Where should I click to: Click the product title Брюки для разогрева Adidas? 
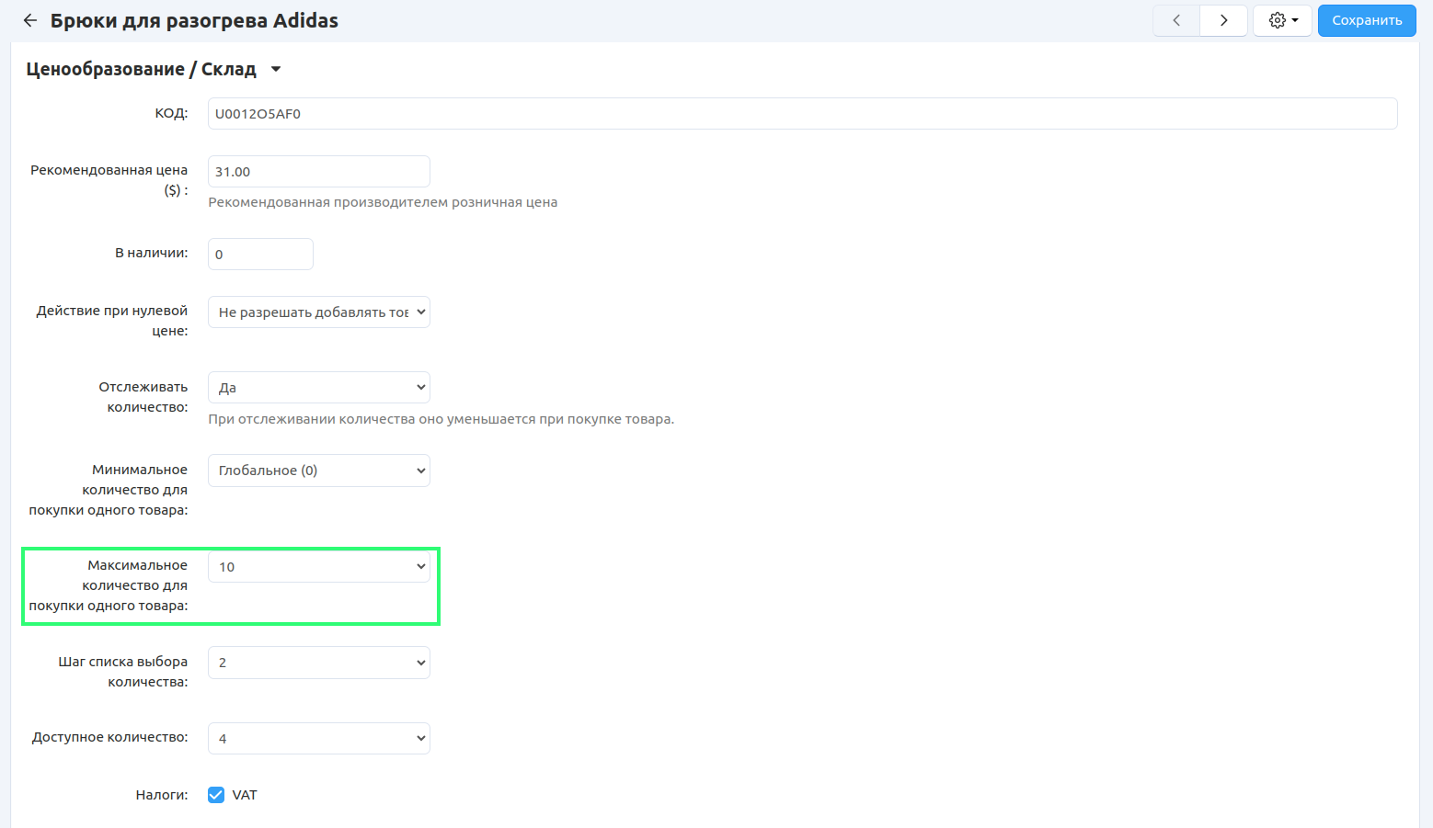(194, 20)
